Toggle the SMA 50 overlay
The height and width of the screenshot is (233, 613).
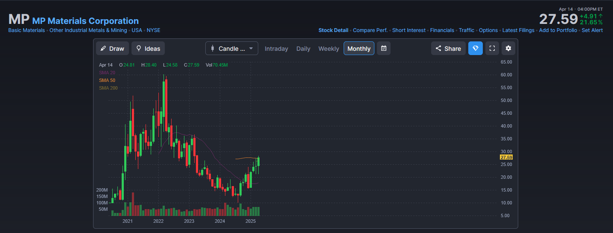tap(107, 80)
